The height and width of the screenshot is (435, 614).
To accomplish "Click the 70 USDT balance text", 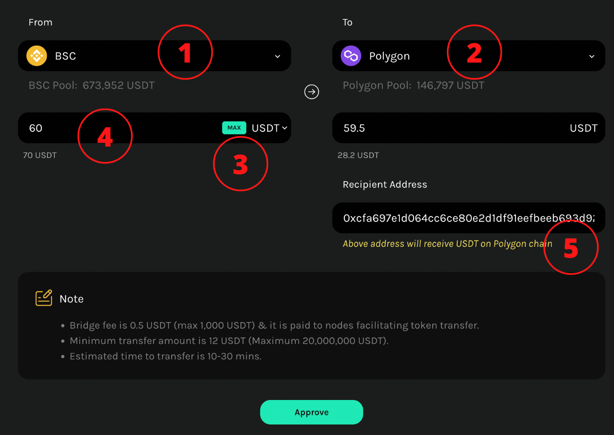I will tap(40, 155).
